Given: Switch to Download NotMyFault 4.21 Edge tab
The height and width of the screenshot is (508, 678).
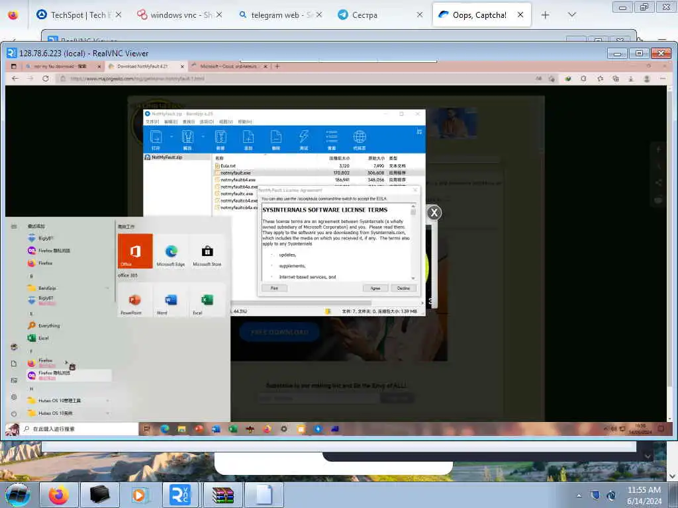Looking at the screenshot, I should (146, 67).
